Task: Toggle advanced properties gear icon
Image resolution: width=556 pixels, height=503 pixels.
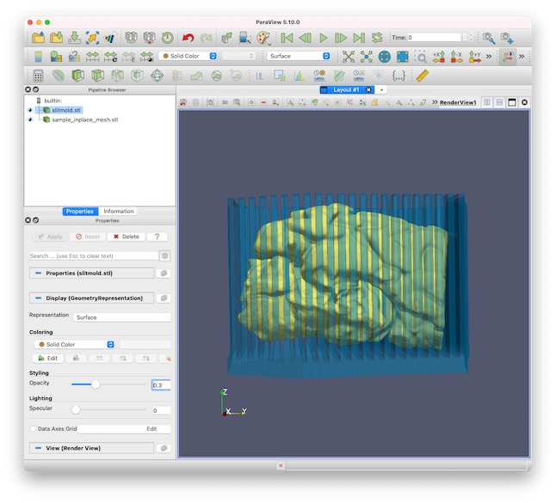Action: (x=165, y=255)
